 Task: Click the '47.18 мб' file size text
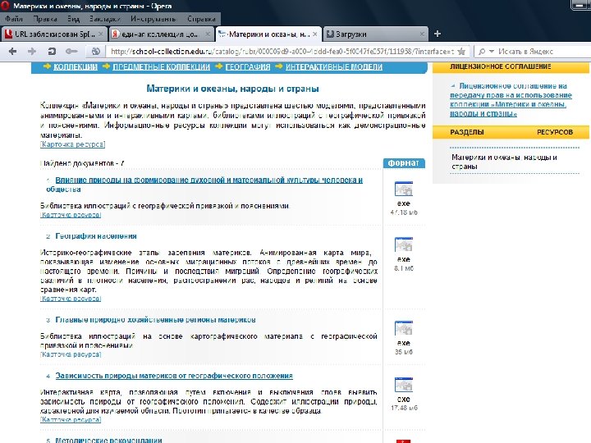404,212
